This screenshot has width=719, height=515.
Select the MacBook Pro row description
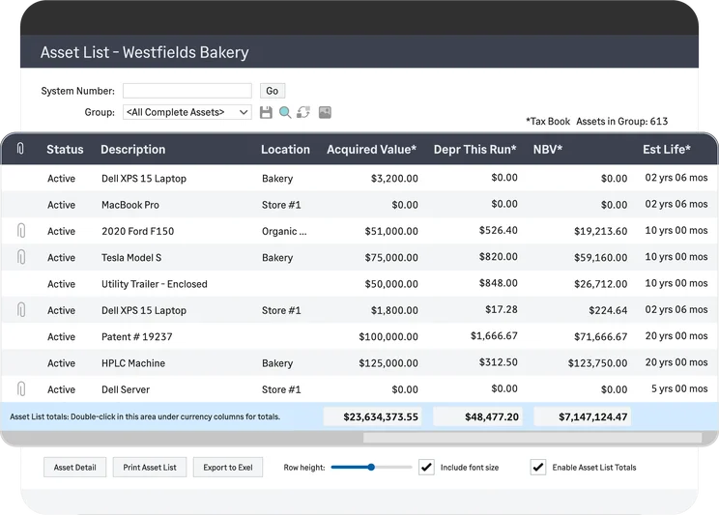[130, 205]
